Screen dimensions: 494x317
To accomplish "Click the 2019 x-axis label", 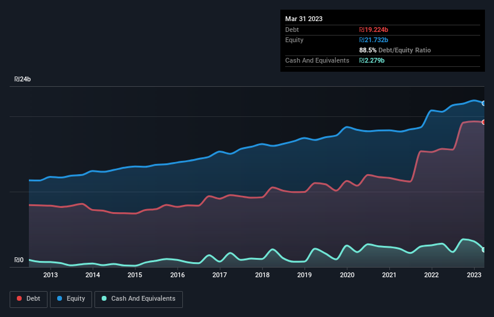I will (x=304, y=275).
